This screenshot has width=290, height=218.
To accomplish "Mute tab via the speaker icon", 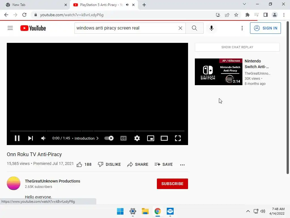I will pos(127,5).
